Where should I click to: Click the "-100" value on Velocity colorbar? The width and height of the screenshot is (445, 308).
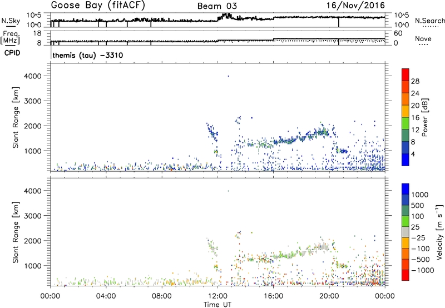(x=421, y=249)
